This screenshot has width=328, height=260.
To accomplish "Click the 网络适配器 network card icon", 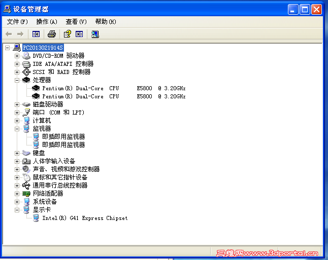I will 26,194.
